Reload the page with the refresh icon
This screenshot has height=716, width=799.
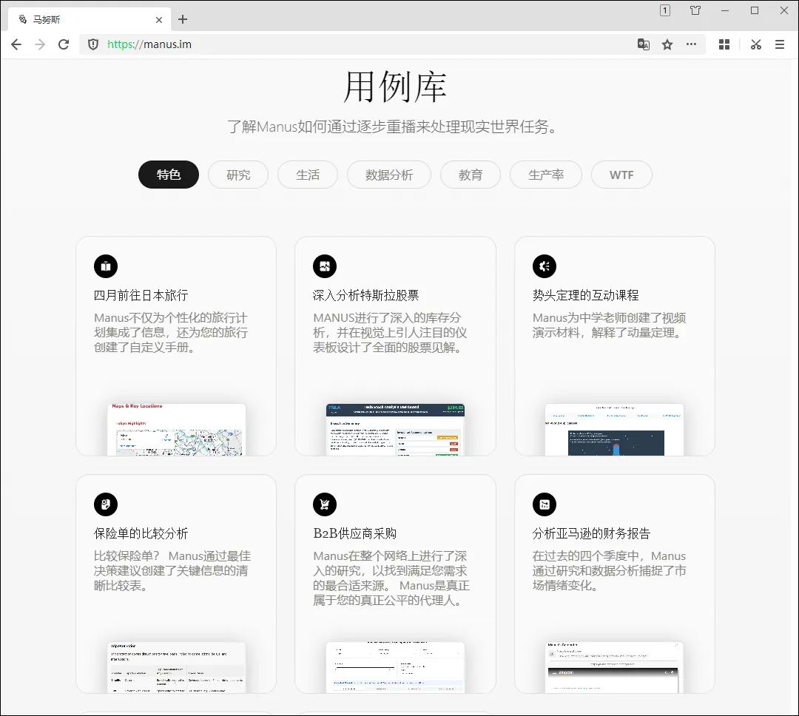[x=63, y=44]
